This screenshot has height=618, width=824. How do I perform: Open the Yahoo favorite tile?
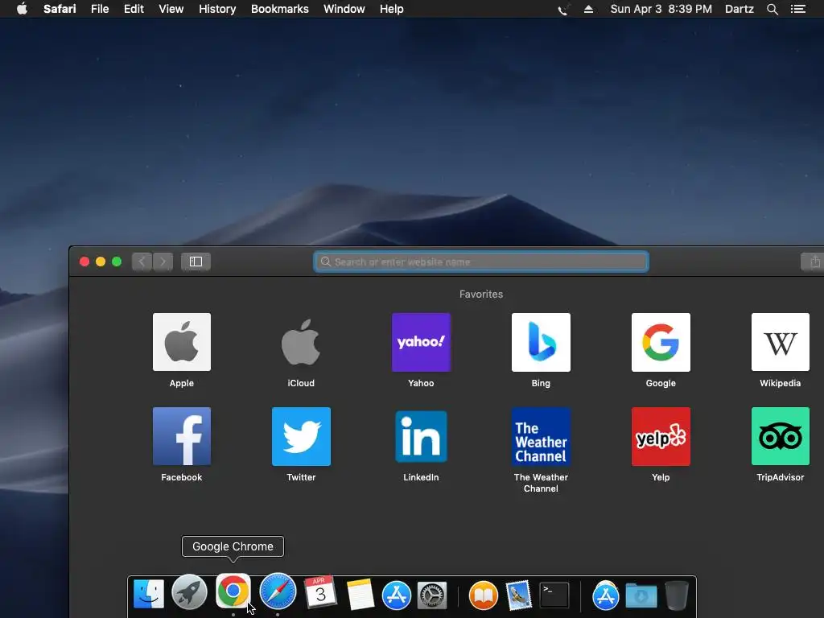pyautogui.click(x=421, y=342)
